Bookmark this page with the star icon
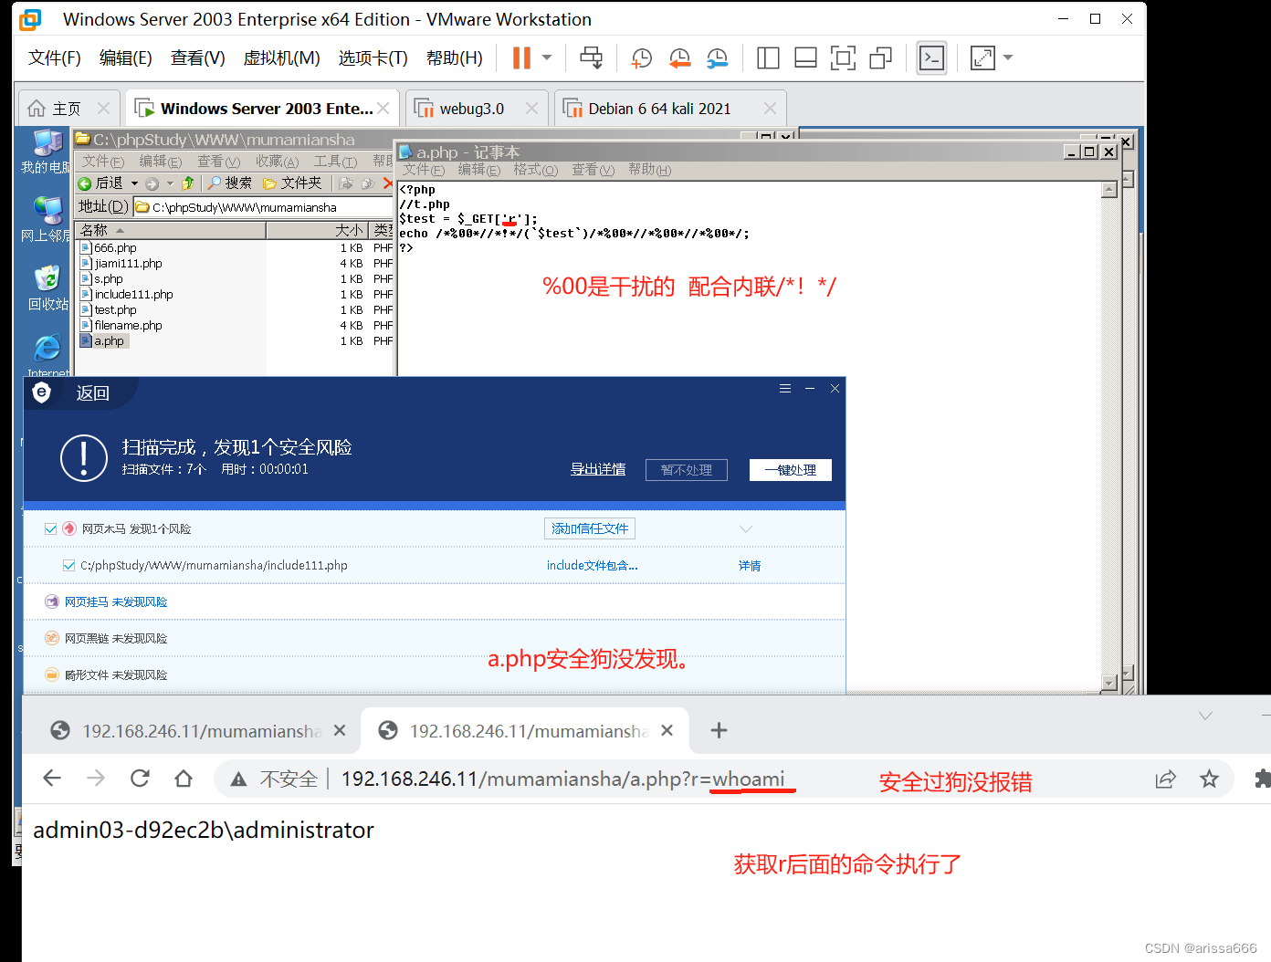Screen dimensions: 1271x962 pyautogui.click(x=1209, y=779)
